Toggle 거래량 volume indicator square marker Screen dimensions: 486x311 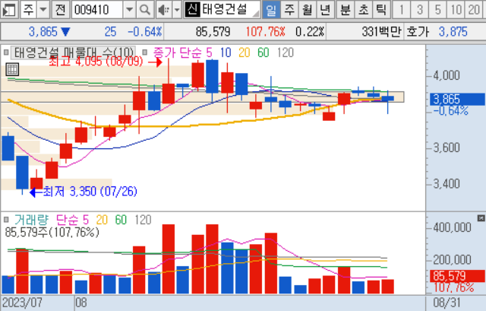tap(6, 220)
